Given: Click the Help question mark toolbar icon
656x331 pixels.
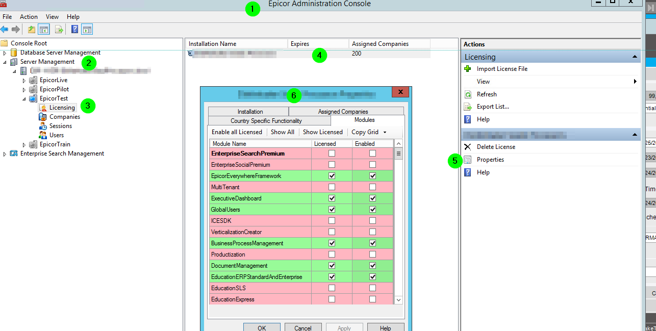Looking at the screenshot, I should (75, 29).
